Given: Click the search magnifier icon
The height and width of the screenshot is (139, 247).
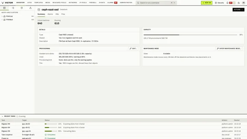Looking at the screenshot, I should point(138,3).
